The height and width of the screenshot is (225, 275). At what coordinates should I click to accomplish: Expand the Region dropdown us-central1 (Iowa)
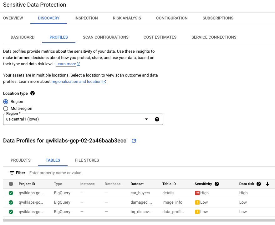click(83, 119)
